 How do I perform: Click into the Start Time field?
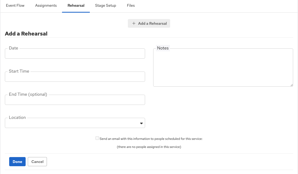tap(75, 77)
